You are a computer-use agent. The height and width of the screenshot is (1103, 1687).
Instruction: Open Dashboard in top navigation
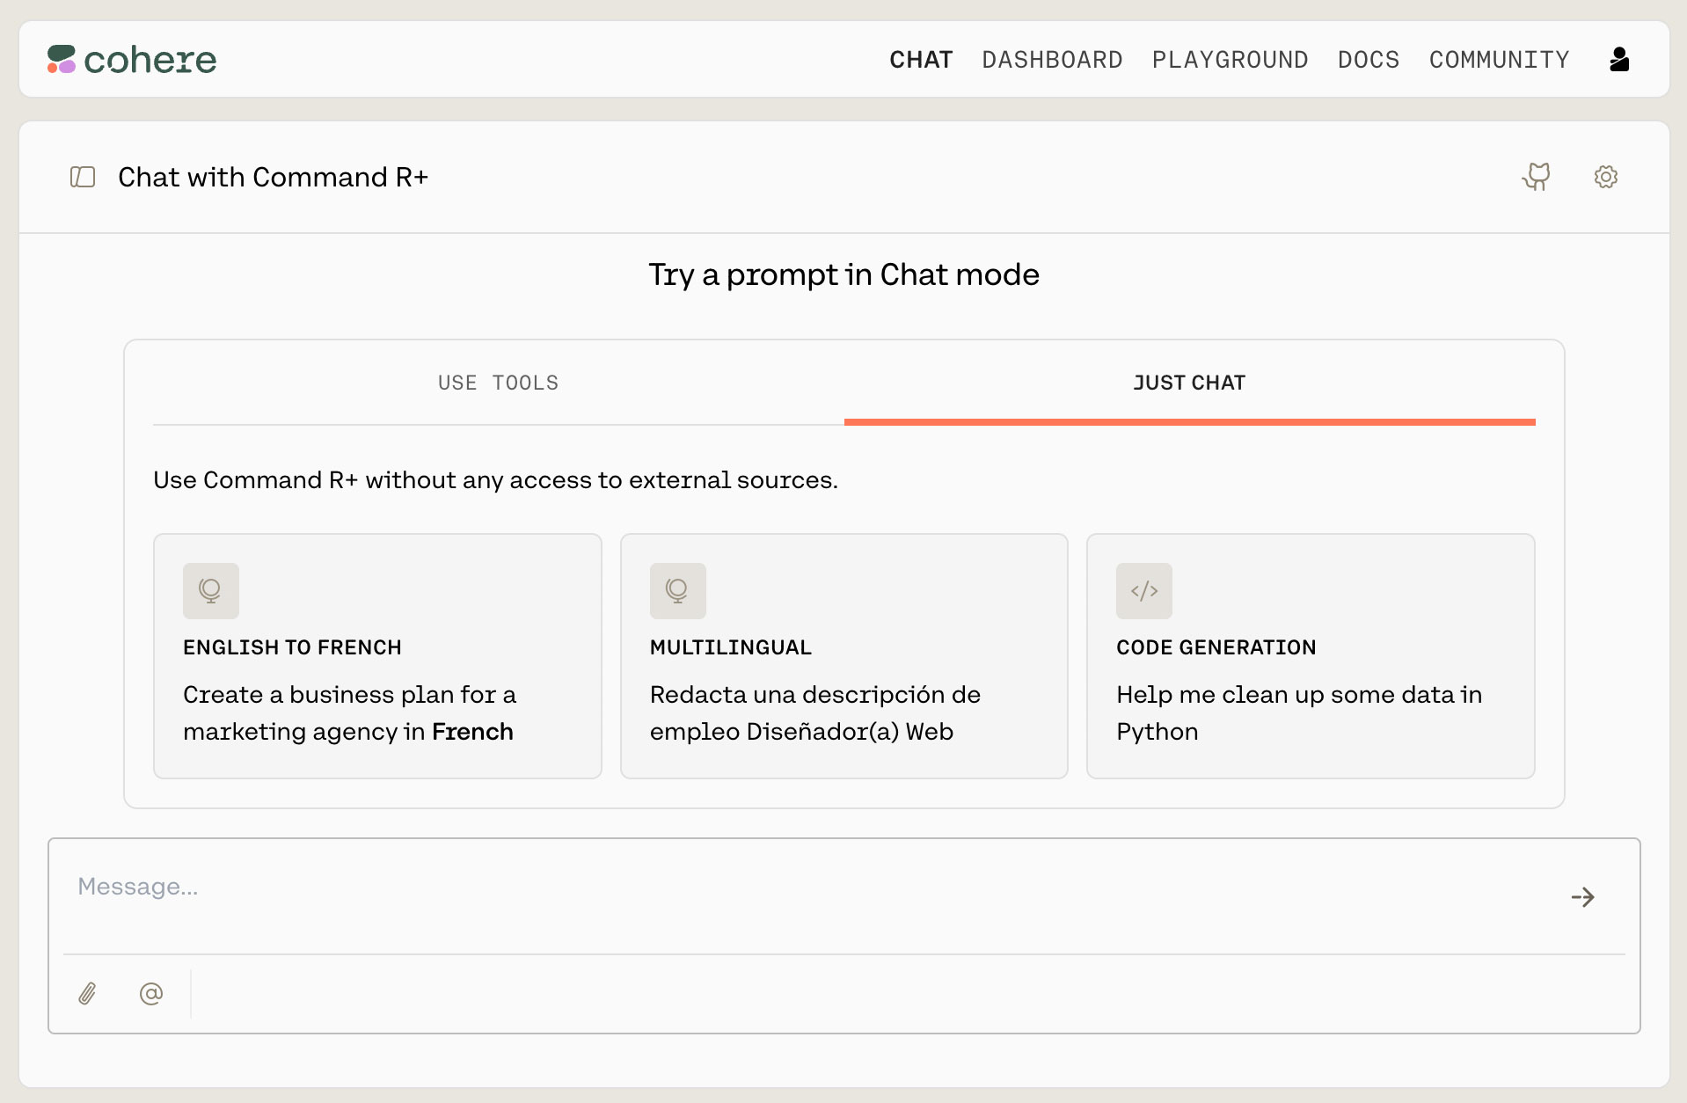[1052, 60]
